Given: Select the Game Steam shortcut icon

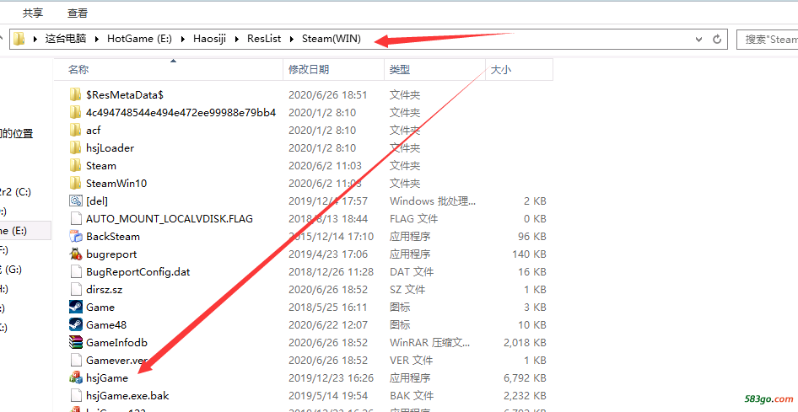Looking at the screenshot, I should point(76,307).
